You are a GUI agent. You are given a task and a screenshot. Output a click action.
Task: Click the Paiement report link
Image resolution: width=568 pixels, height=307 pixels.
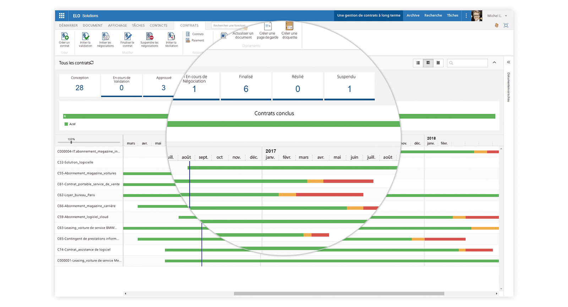click(198, 40)
